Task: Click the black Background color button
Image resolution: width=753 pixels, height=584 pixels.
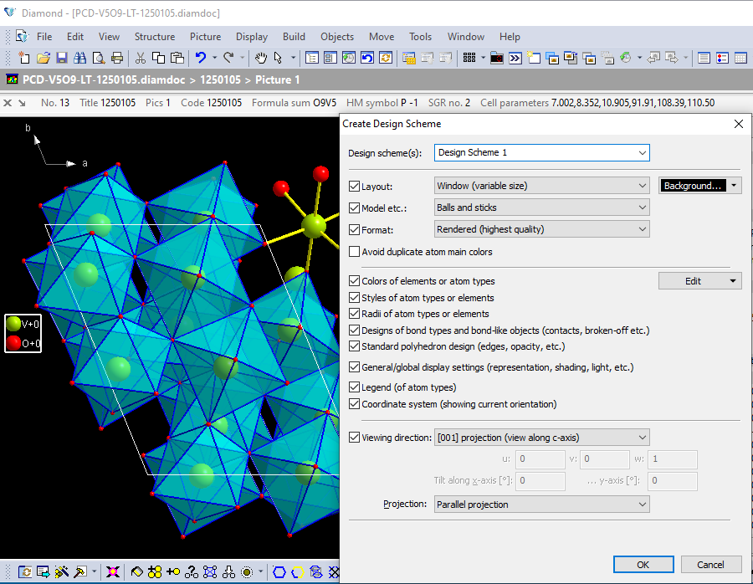Action: 693,186
